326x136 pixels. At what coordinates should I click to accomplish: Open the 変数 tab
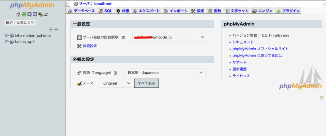[215, 11]
